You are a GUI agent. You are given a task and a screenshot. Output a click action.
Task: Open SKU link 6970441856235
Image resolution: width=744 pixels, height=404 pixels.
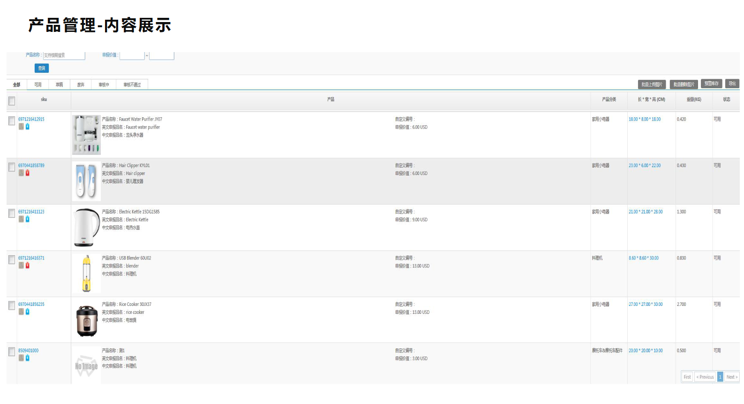31,305
